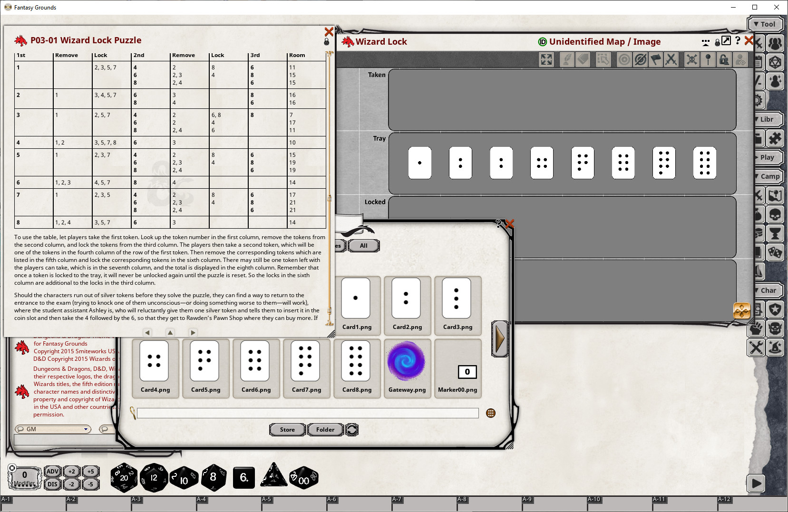Click the orange move icon in map corner
The height and width of the screenshot is (512, 788).
(741, 311)
